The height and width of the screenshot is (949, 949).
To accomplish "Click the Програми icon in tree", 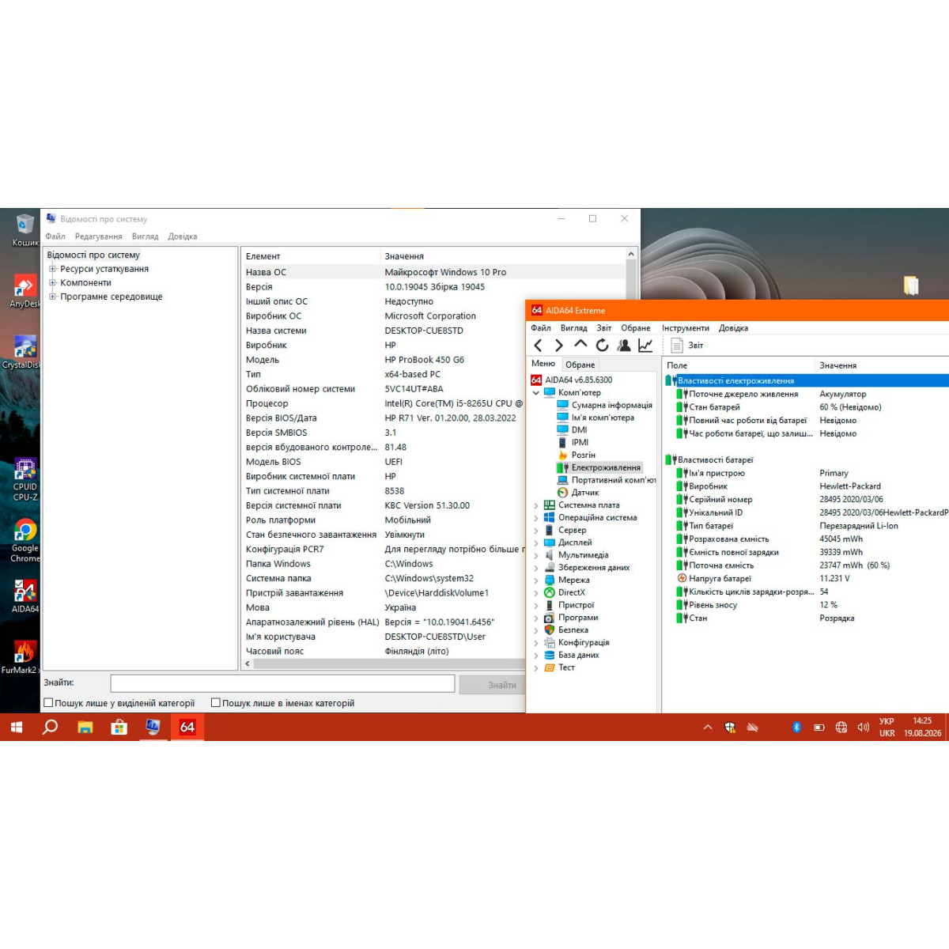I will click(x=550, y=618).
